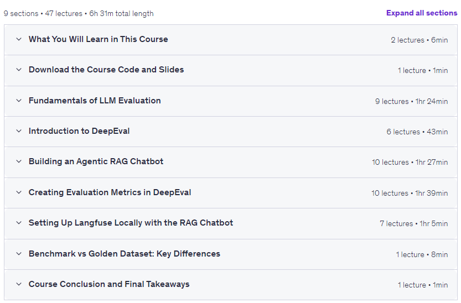Screen dimensions: 461x303
Task: Select the 'What You Will Learn in This Course' title
Action: pos(98,39)
